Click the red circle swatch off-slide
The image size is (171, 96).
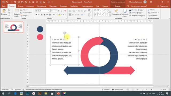[40, 37]
